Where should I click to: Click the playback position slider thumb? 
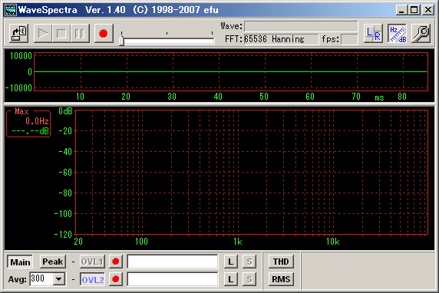tap(121, 41)
